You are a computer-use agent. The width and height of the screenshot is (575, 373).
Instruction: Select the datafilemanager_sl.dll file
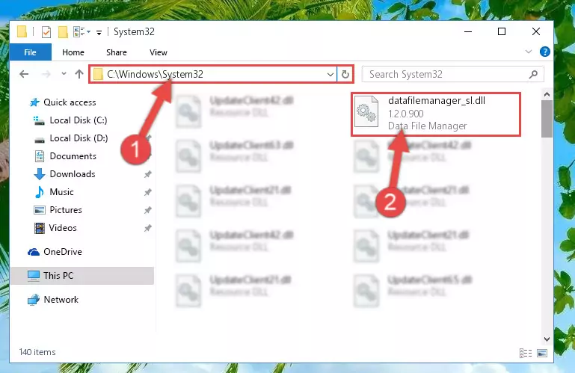coord(436,114)
